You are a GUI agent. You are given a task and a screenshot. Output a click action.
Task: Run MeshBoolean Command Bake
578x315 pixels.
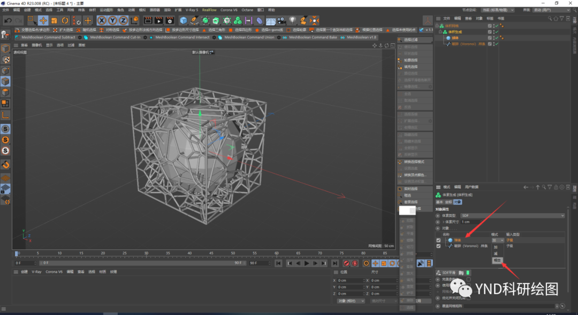pyautogui.click(x=310, y=37)
